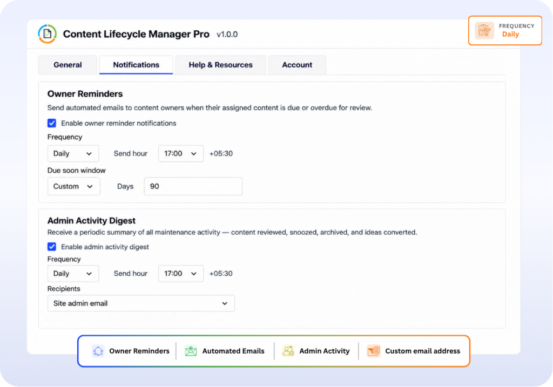
Task: Click the v1.0.0 version label
Action: pos(227,35)
